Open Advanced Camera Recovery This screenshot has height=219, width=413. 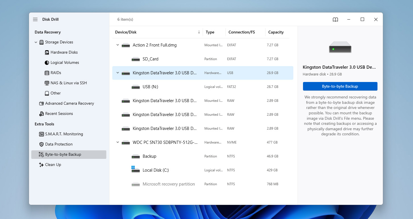(x=70, y=103)
